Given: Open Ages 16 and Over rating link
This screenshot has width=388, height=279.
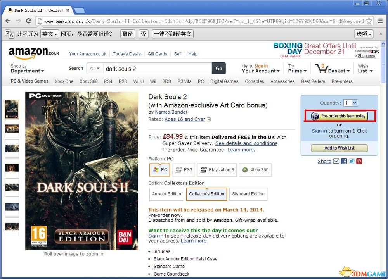Looking at the screenshot, I should [185, 119].
